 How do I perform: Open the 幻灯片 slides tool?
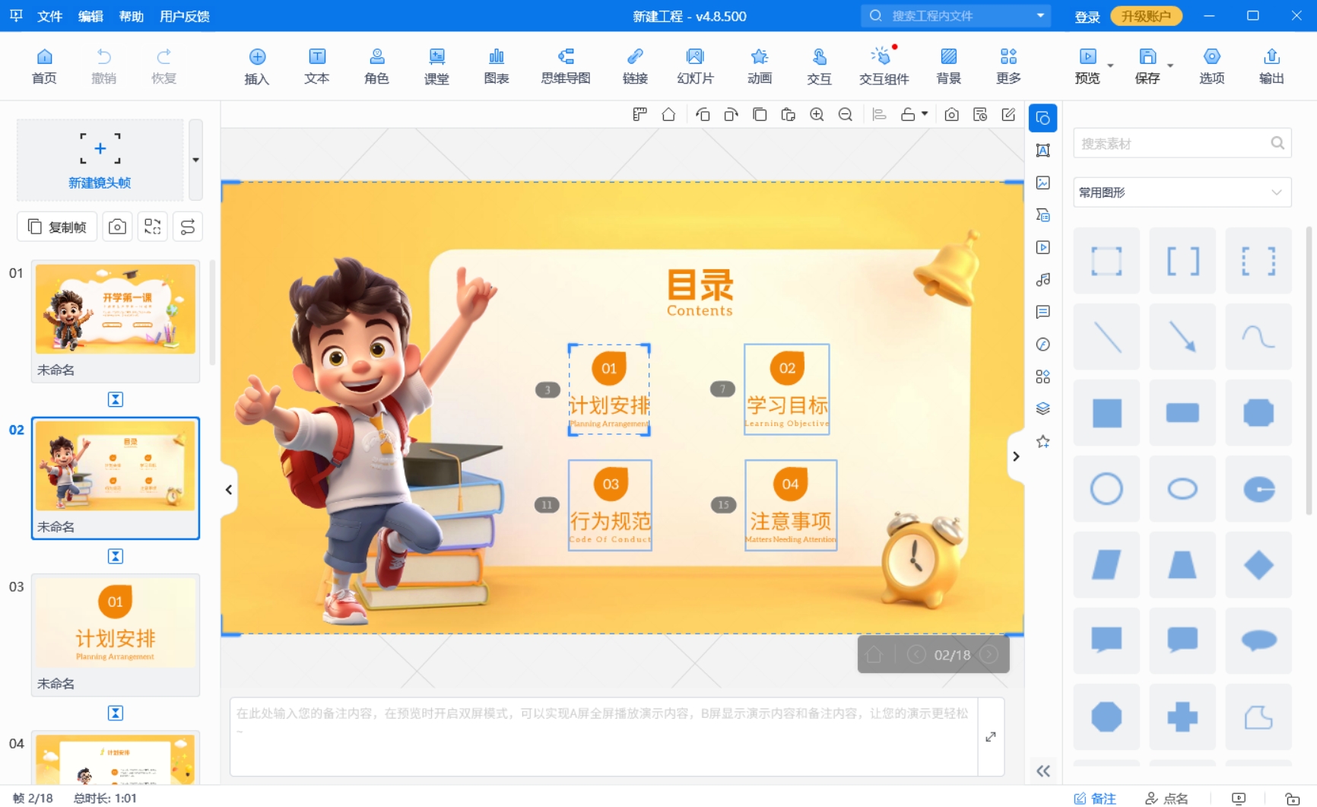pyautogui.click(x=695, y=66)
